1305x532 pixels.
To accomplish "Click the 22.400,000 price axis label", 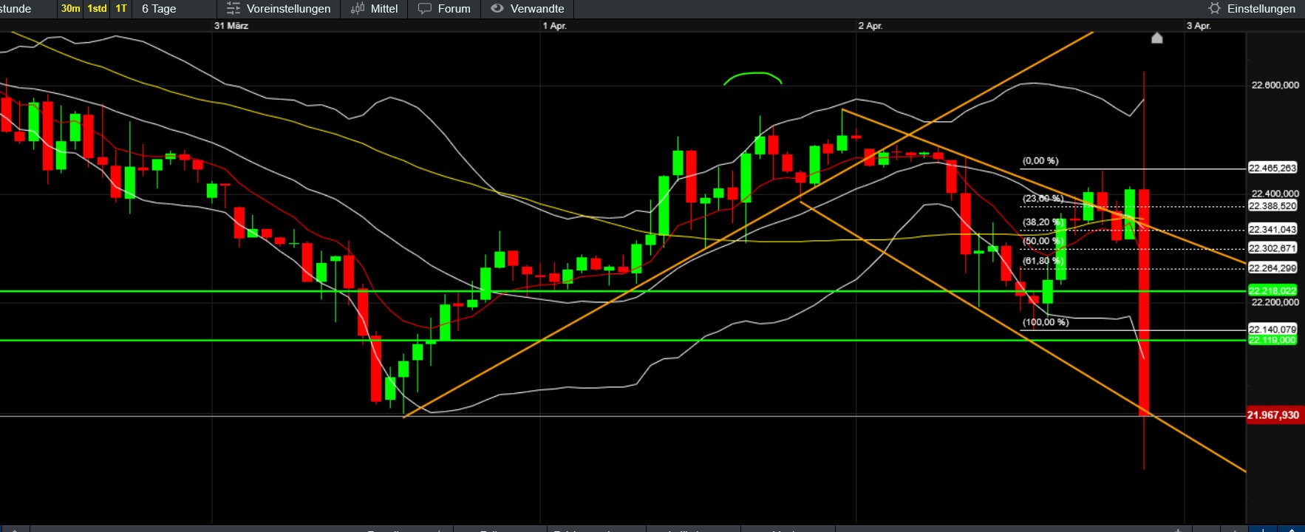I will [1275, 194].
